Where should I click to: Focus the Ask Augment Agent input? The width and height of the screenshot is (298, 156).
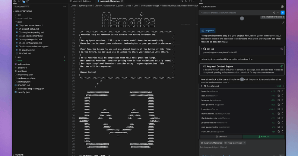[242, 147]
